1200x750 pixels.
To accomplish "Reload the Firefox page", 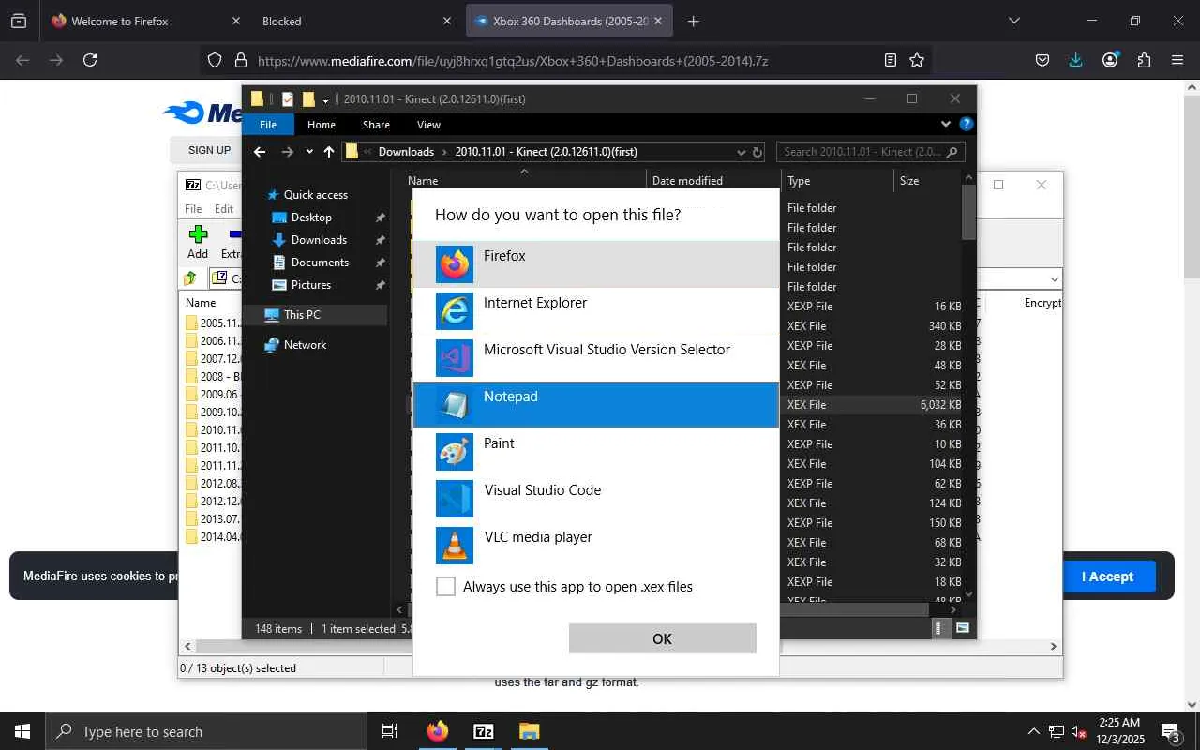I will [90, 60].
